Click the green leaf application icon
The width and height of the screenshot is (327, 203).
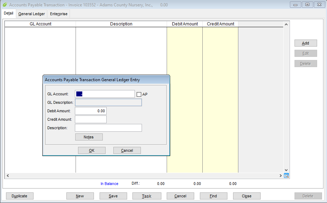(x=5, y=5)
